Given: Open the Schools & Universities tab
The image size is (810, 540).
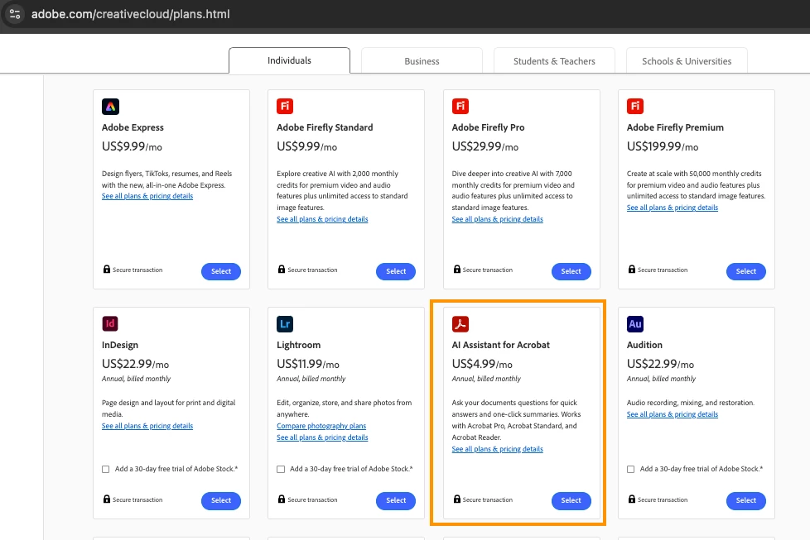Looking at the screenshot, I should pyautogui.click(x=687, y=61).
